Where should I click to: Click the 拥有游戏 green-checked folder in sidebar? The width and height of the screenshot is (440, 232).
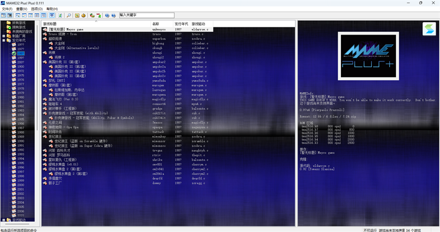coord(8,27)
